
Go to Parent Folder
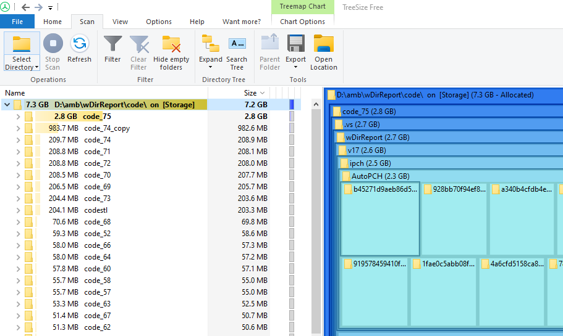(269, 53)
